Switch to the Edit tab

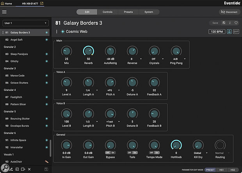coord(87,12)
